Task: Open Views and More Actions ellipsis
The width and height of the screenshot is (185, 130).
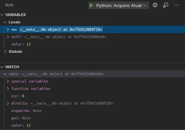Action: click(x=176, y=5)
